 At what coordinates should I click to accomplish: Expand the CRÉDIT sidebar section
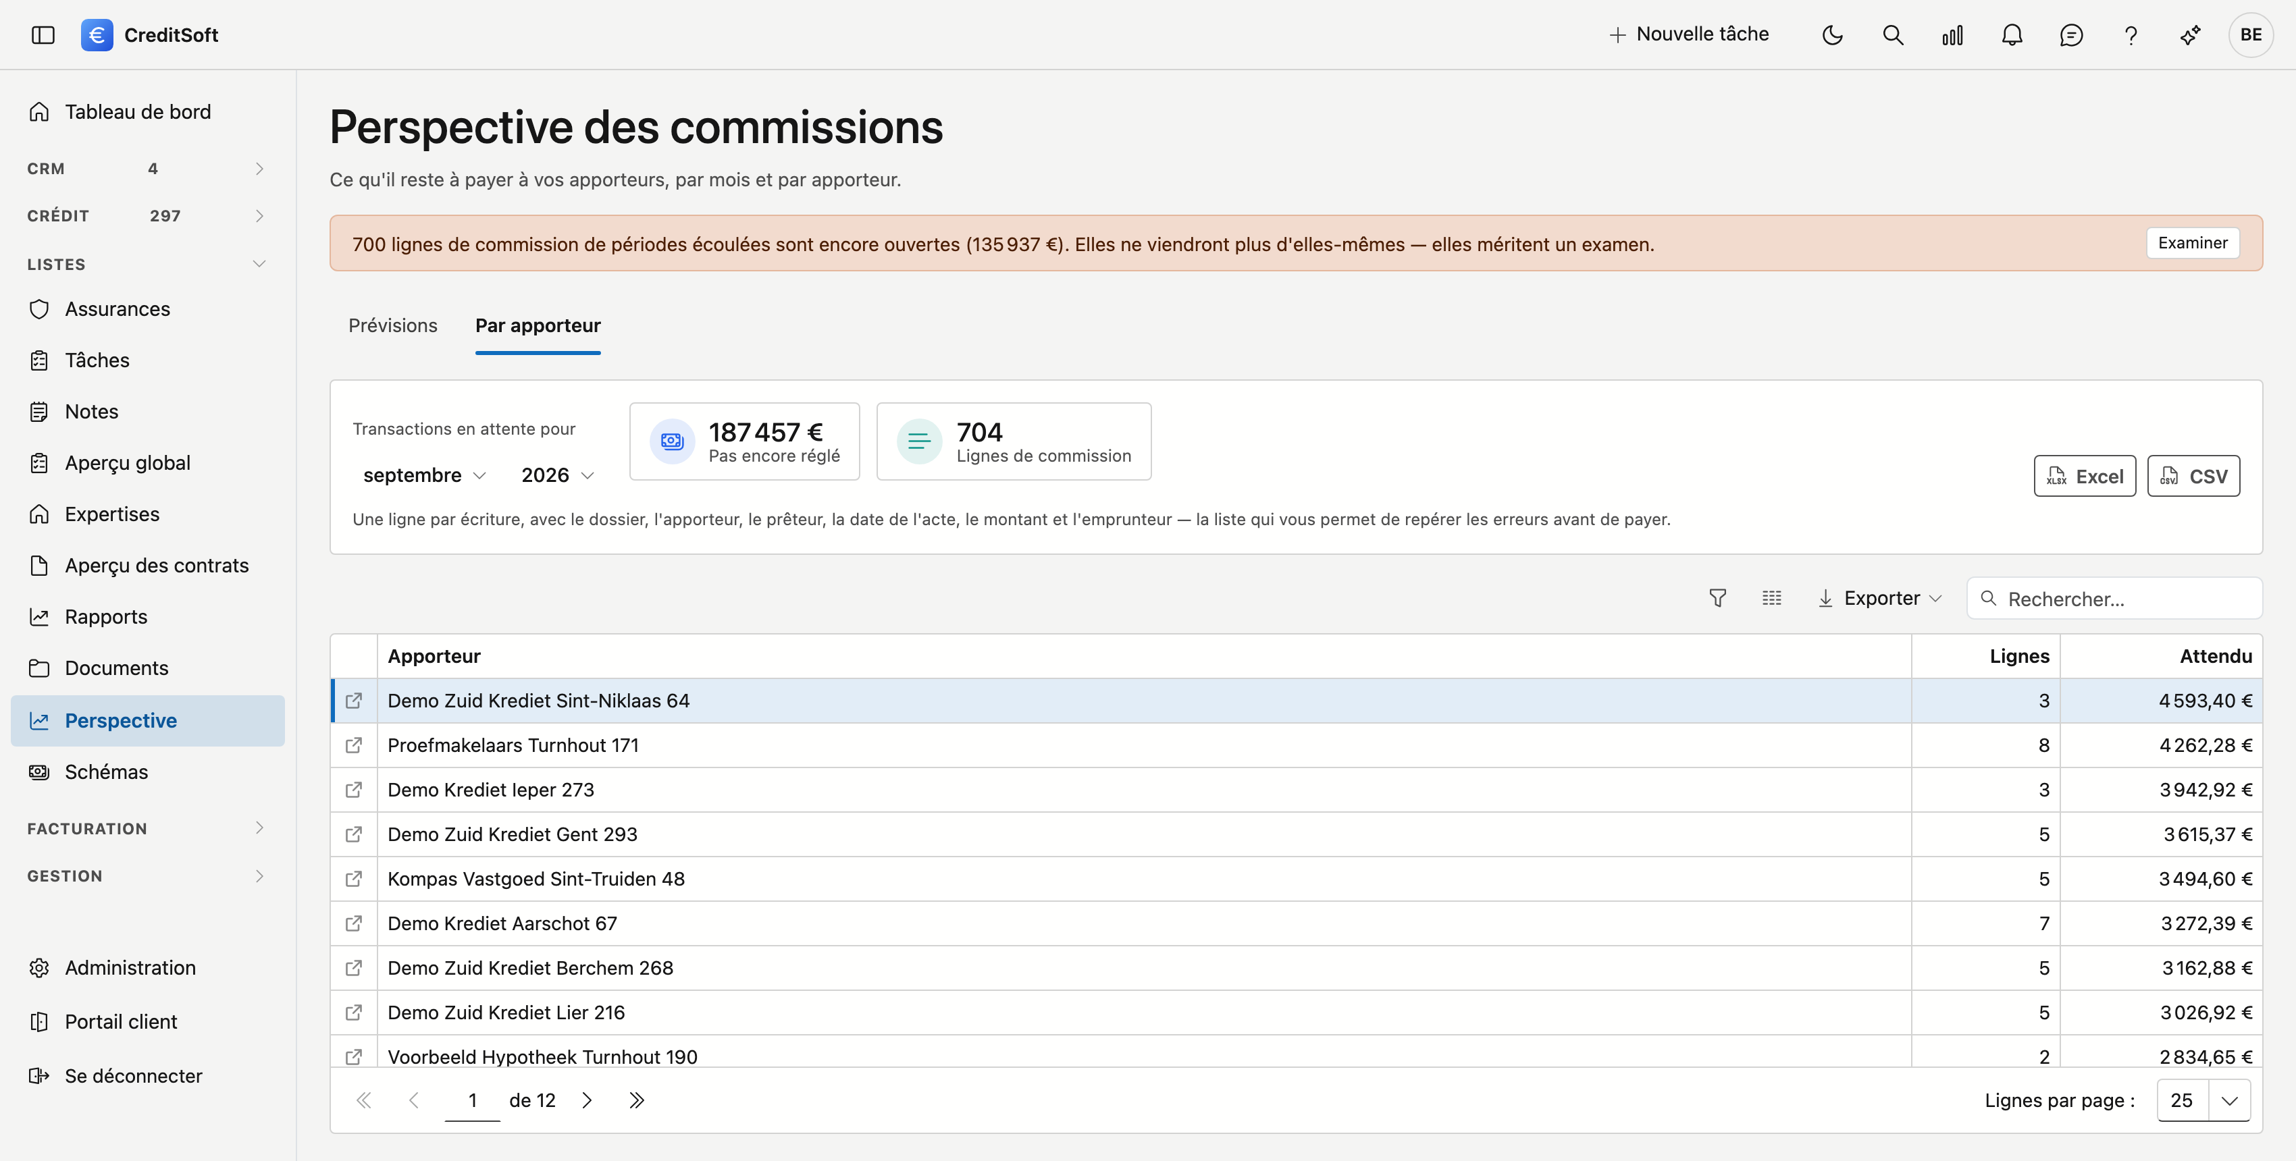click(147, 215)
